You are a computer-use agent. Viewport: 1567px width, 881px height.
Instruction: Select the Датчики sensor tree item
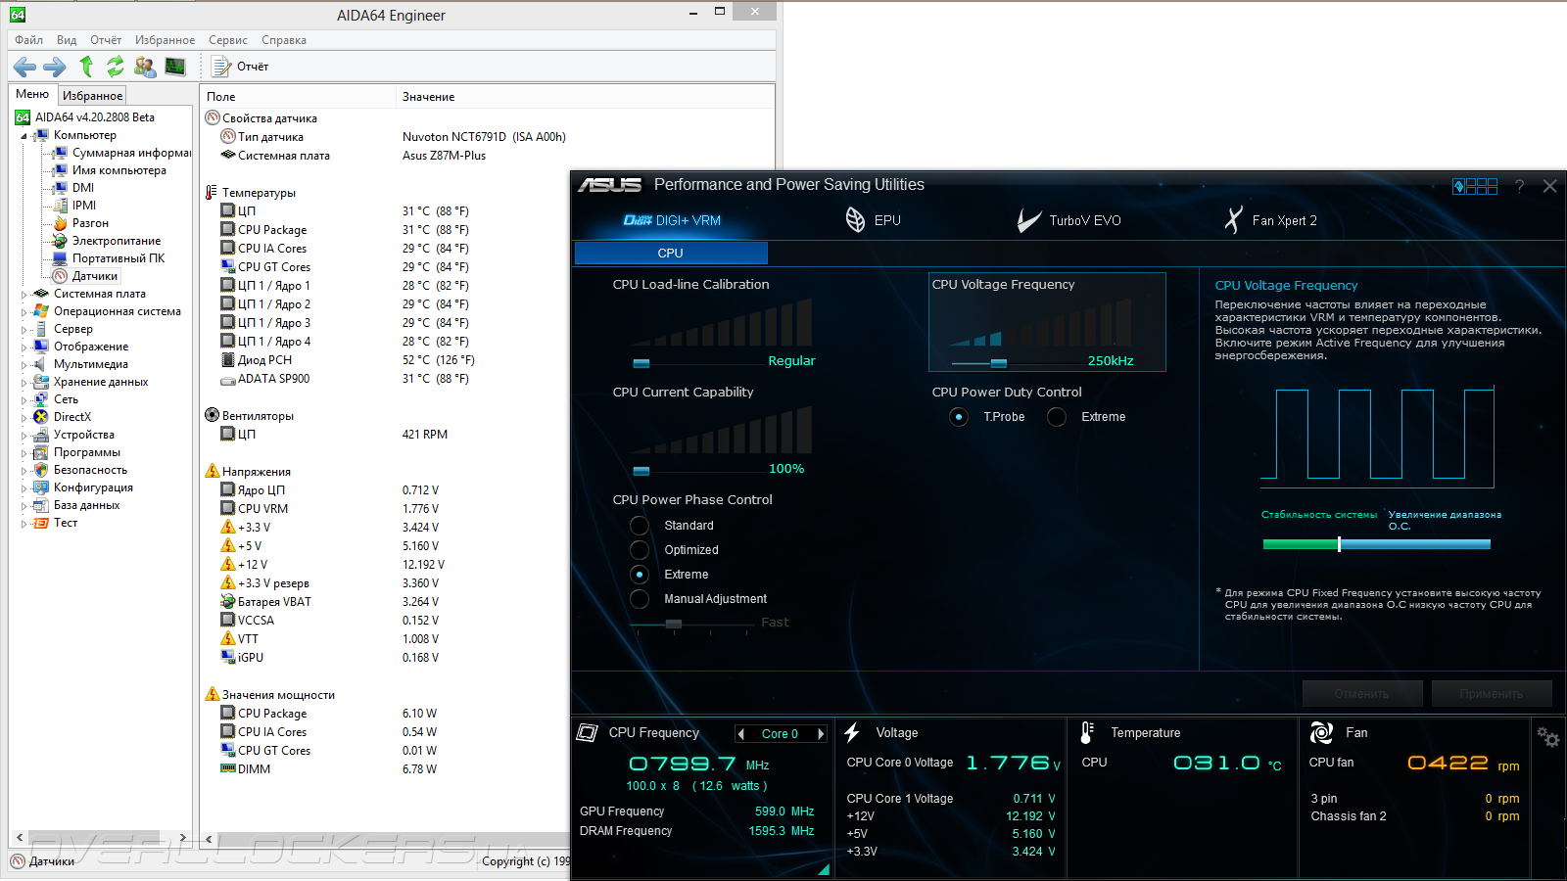(x=94, y=276)
